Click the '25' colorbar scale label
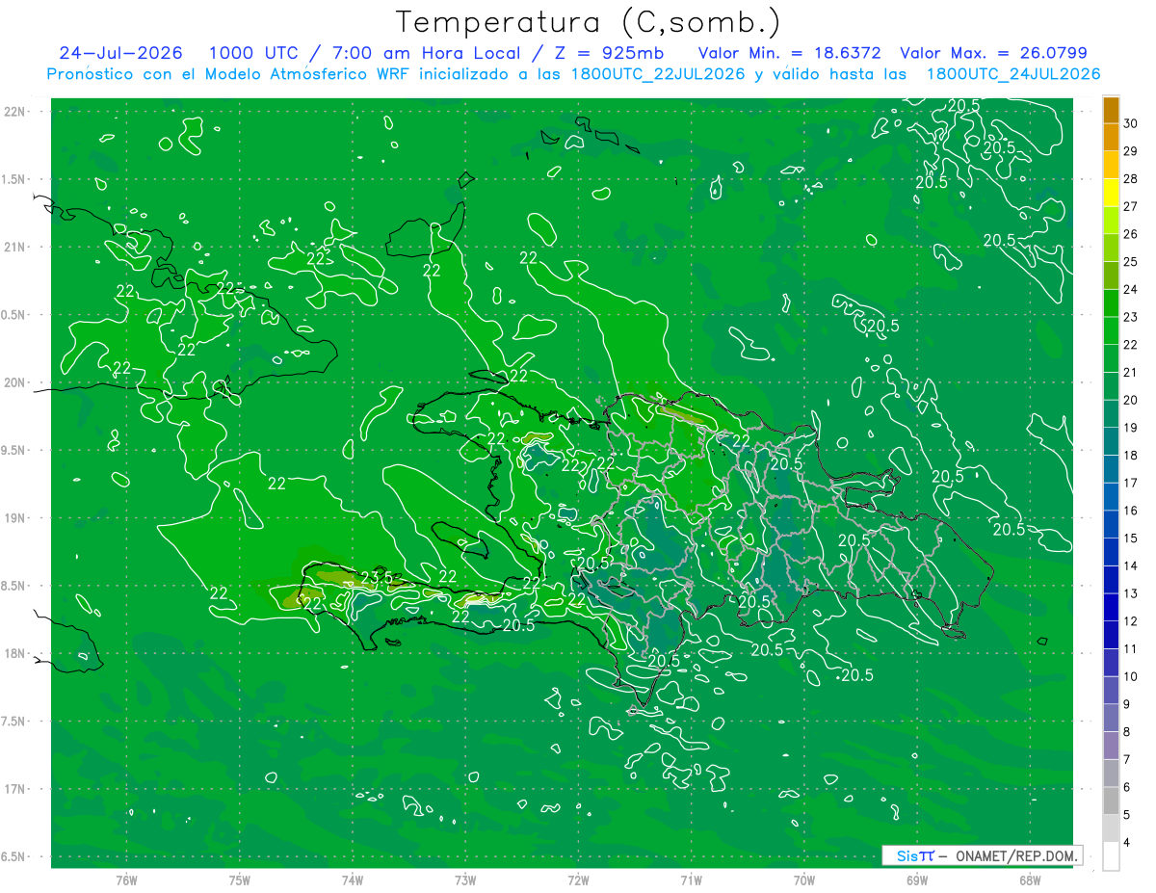1156x893 pixels. 1131,262
